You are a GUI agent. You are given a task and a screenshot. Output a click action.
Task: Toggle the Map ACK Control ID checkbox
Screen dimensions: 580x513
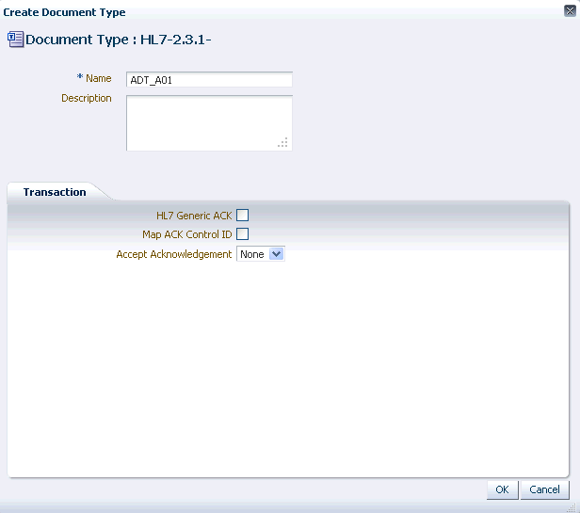tap(242, 233)
